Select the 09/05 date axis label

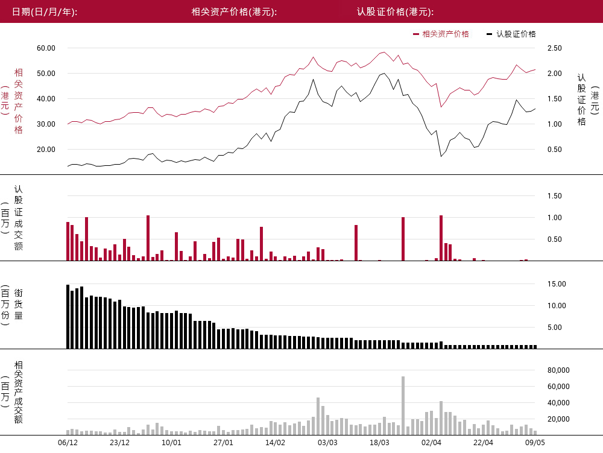535,443
